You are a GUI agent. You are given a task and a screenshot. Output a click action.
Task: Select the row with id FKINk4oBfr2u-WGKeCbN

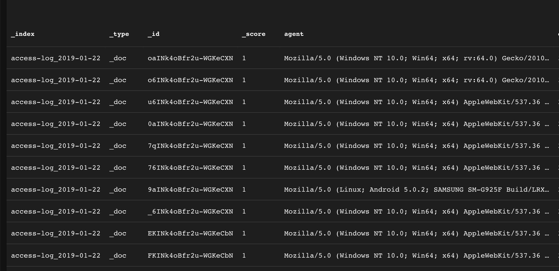[x=283, y=255]
